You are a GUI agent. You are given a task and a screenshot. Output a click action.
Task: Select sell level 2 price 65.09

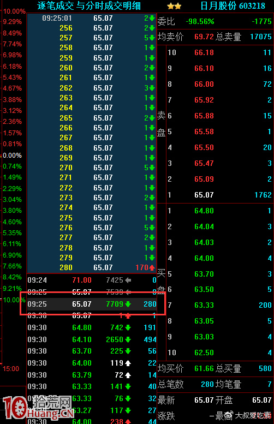(x=204, y=179)
